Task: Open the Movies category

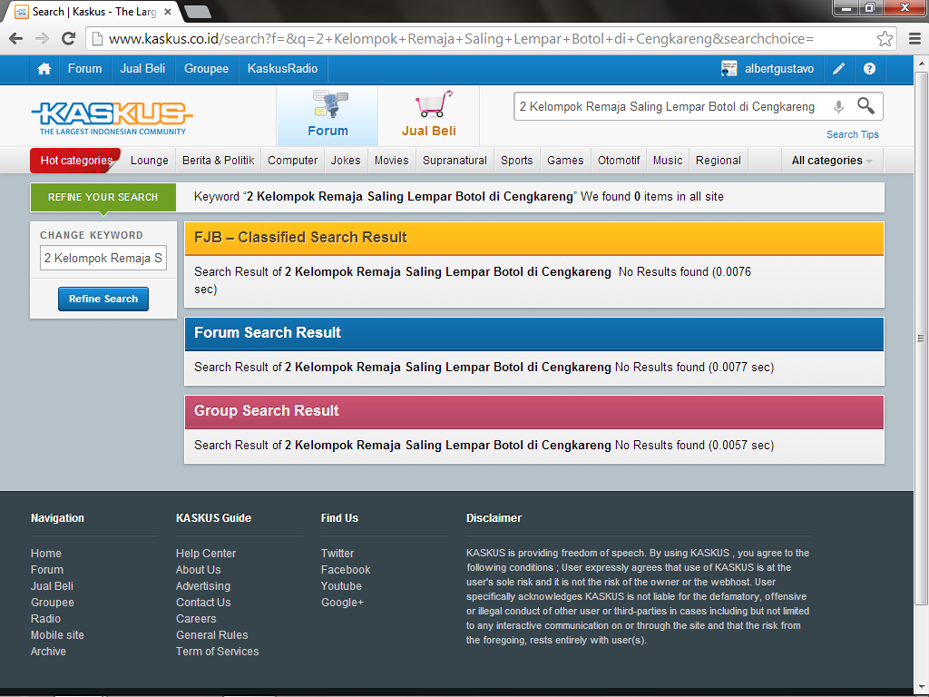Action: coord(392,161)
